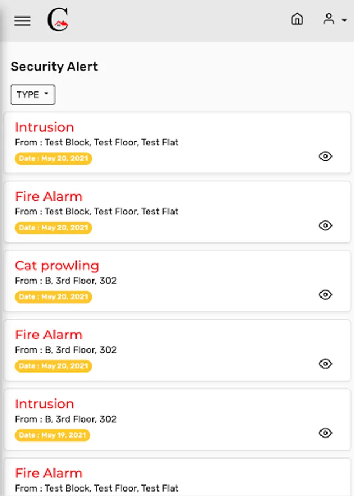View Test Block Fire Alarm eye icon
Screen dimensions: 354x496
tap(325, 225)
